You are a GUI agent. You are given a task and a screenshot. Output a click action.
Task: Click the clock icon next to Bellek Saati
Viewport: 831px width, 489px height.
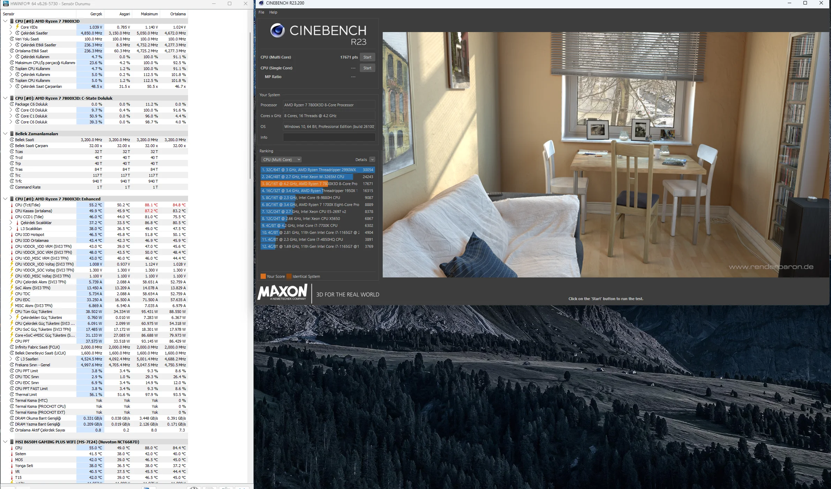tap(12, 139)
